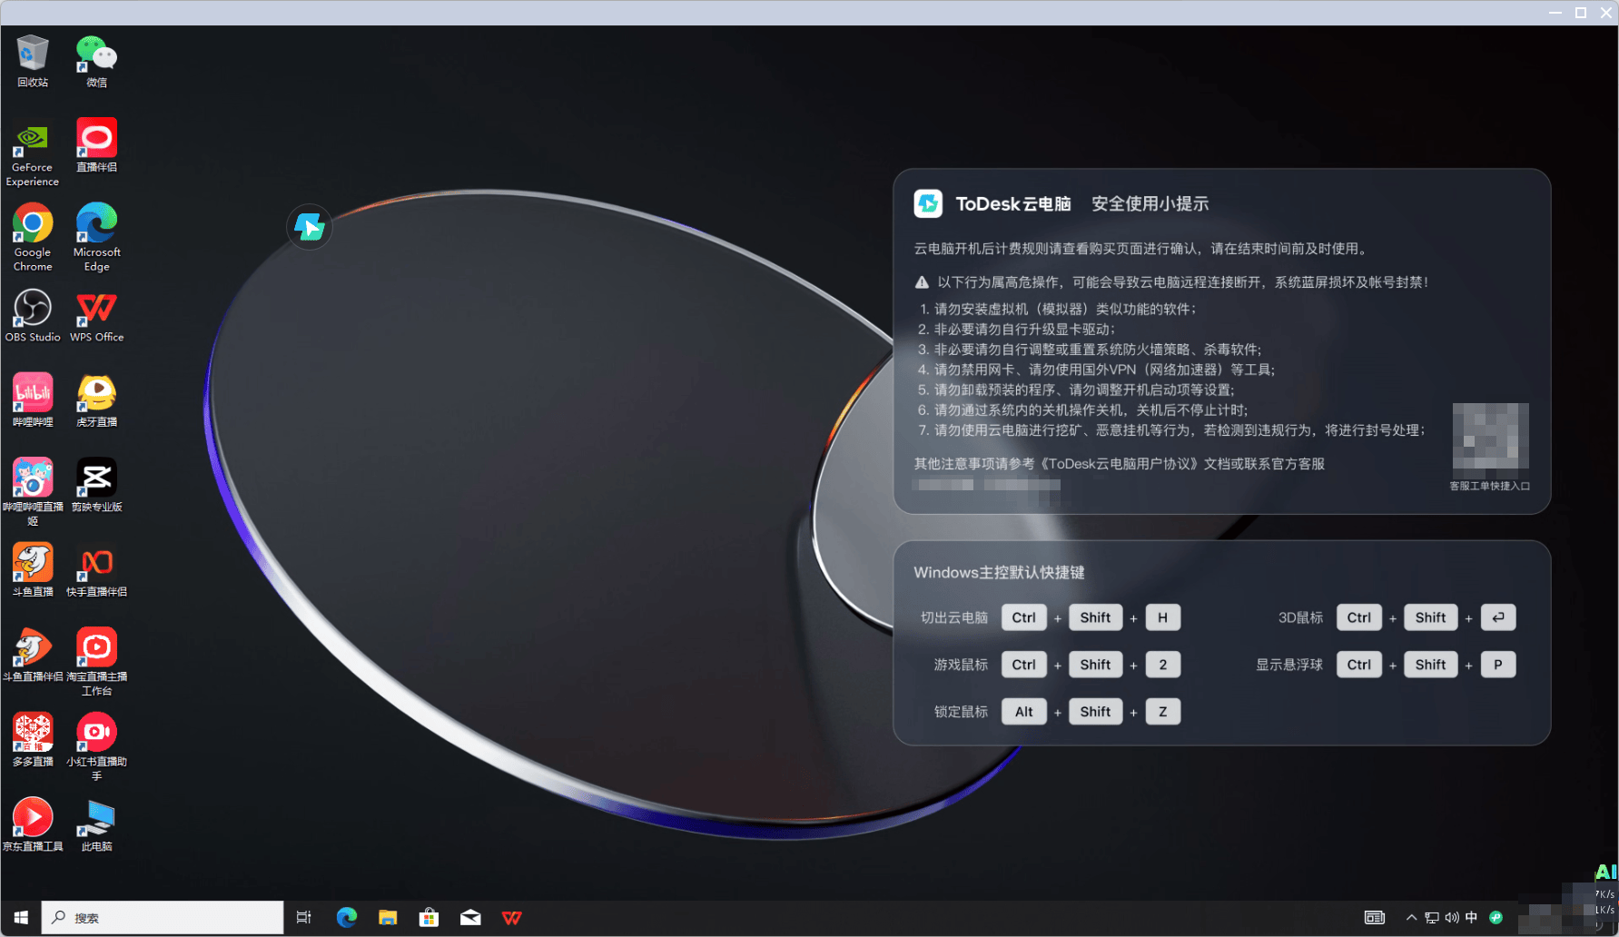Open 多多直播 desktop icon
Image resolution: width=1619 pixels, height=937 pixels.
click(x=33, y=739)
